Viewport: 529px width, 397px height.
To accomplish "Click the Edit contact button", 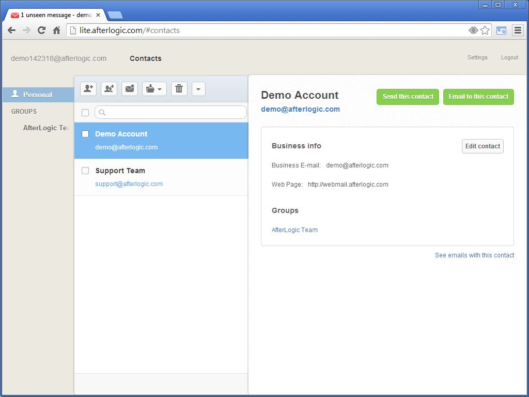I will (x=483, y=146).
